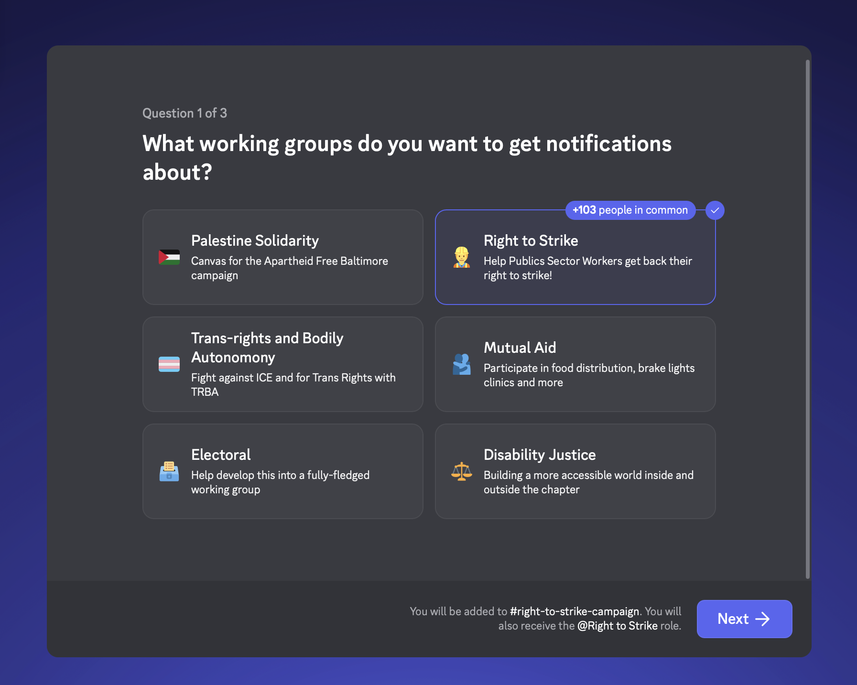This screenshot has height=685, width=857.
Task: Click the arrow icon on Next button
Action: pos(762,619)
